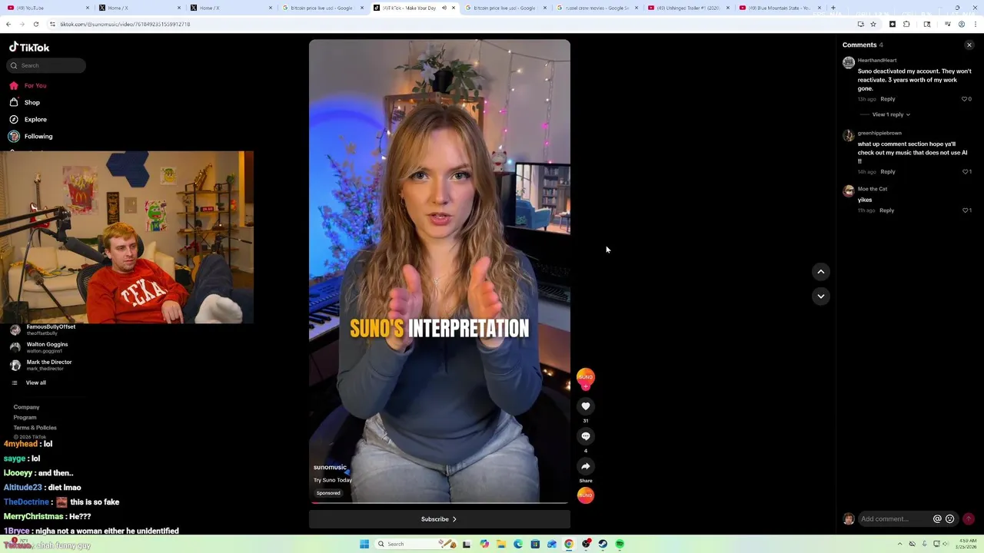
Task: Like Moe the Cat's comment heart
Action: pyautogui.click(x=966, y=210)
